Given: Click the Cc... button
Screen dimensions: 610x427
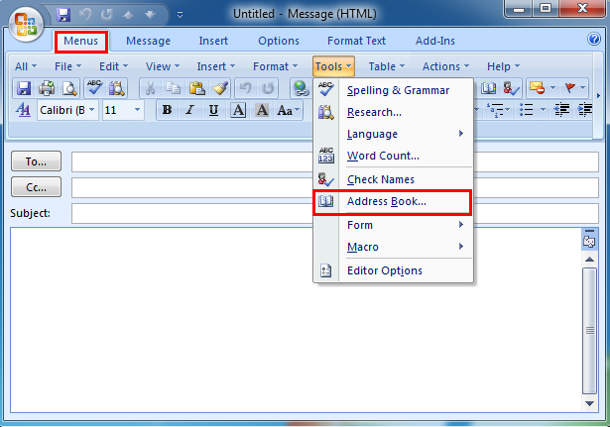Looking at the screenshot, I should pos(36,187).
